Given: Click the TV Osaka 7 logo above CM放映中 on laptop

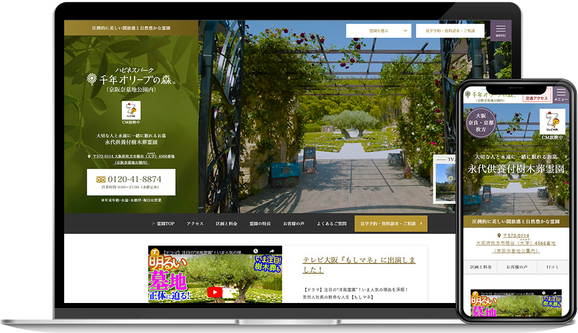Looking at the screenshot, I should (131, 110).
